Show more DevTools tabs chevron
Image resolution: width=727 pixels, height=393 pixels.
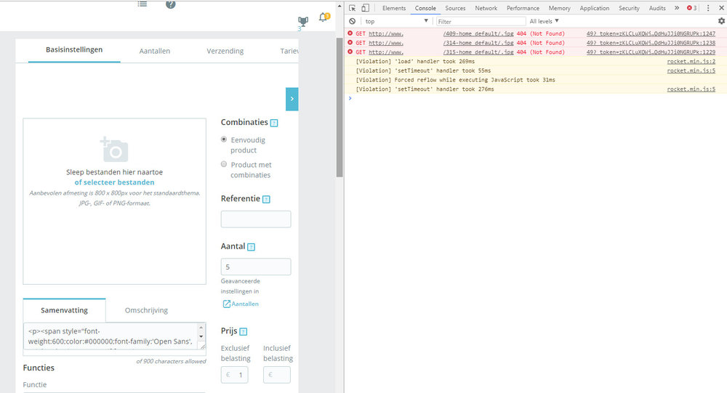[x=677, y=8]
